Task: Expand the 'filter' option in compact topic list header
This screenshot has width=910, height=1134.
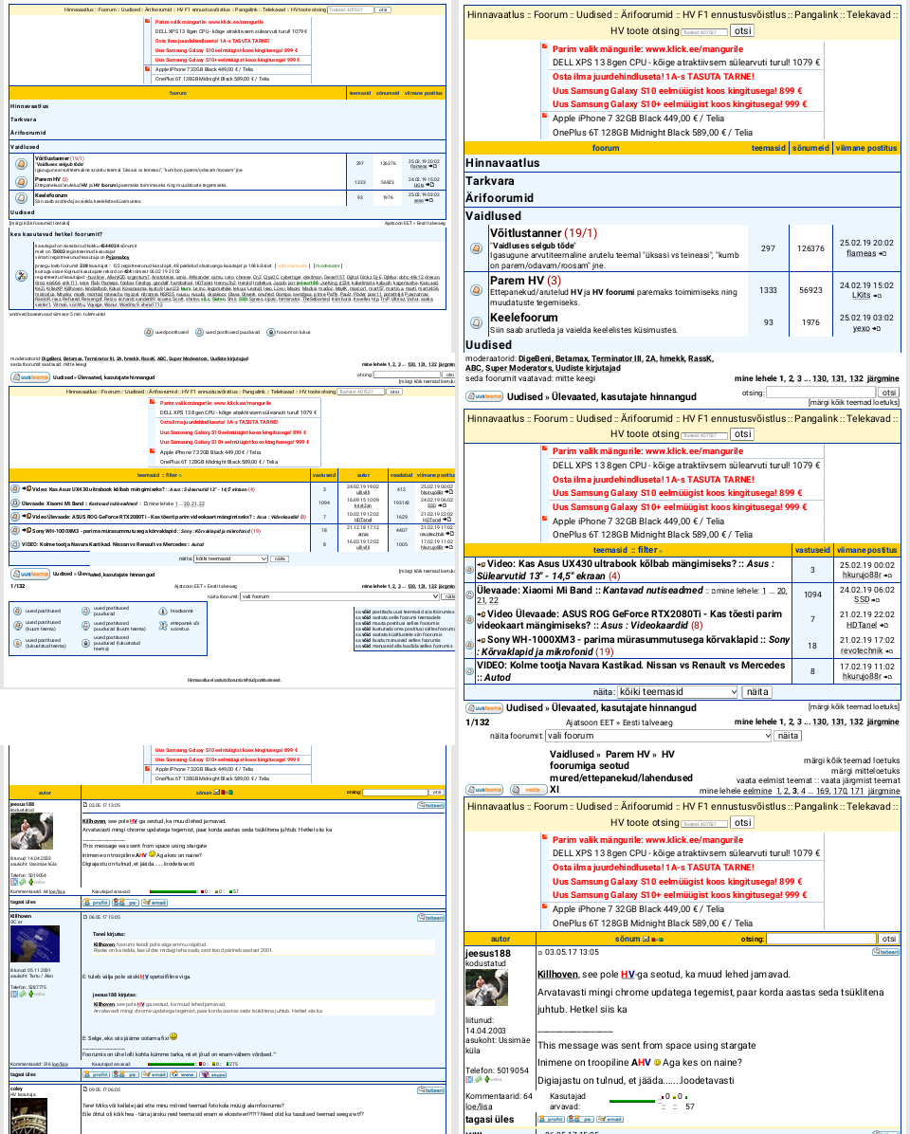Action: [173, 475]
